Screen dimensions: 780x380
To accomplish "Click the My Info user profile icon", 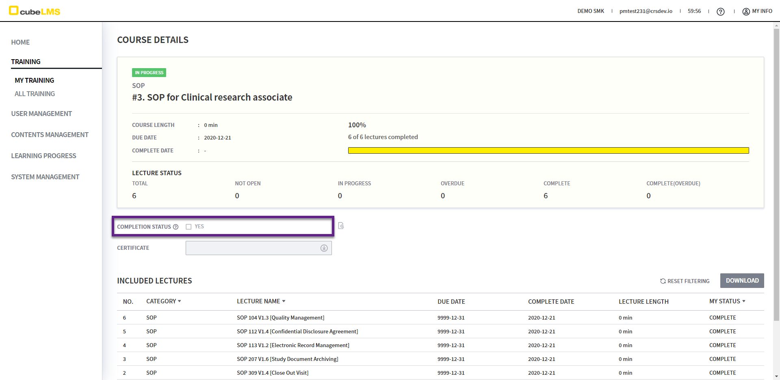I will pyautogui.click(x=746, y=11).
